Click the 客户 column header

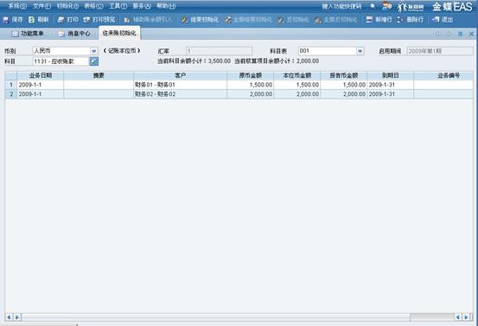click(x=180, y=75)
